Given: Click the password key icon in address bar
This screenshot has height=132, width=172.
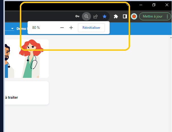Looking at the screenshot, I should 77,16.
